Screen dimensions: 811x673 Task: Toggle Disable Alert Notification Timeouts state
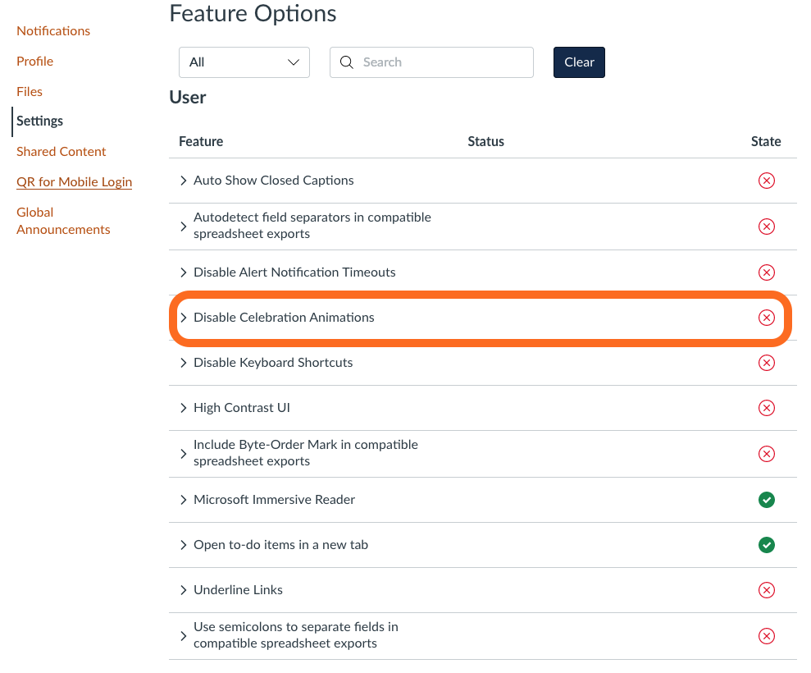coord(766,272)
